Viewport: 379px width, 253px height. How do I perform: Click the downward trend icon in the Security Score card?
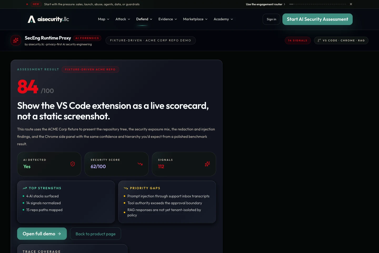point(140,164)
